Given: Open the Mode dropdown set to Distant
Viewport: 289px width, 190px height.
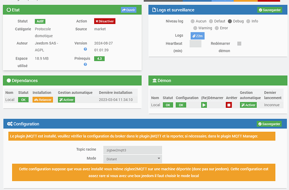Looking at the screenshot, I should 132,159.
